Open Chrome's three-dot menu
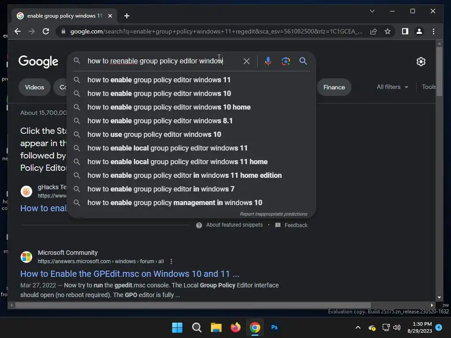This screenshot has width=451, height=338. pyautogui.click(x=433, y=31)
